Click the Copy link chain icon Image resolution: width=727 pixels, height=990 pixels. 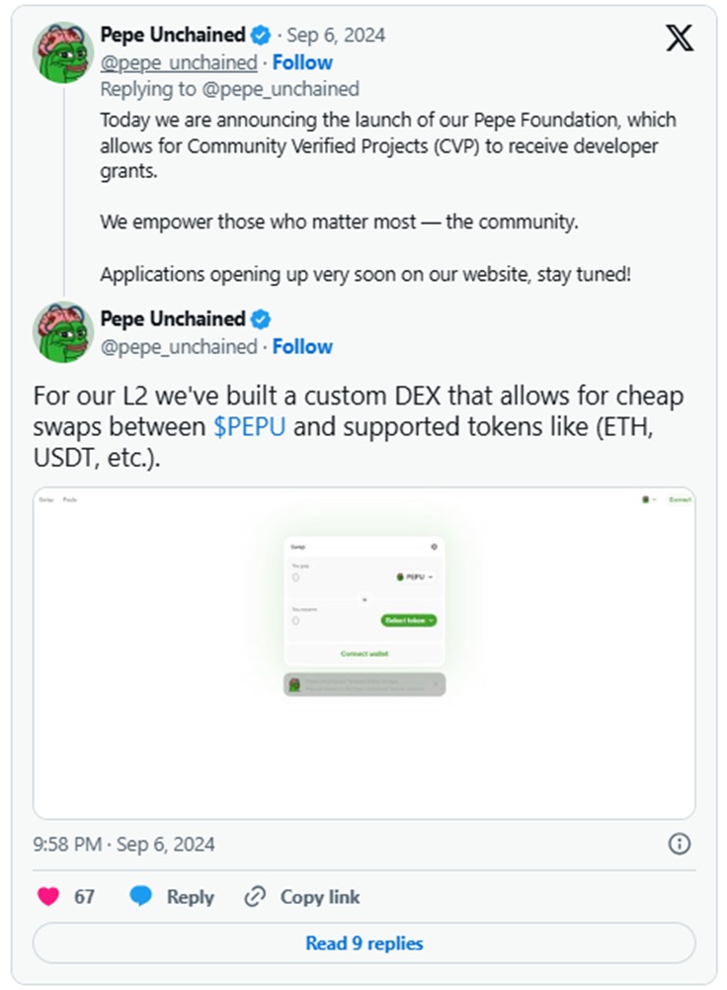[256, 897]
